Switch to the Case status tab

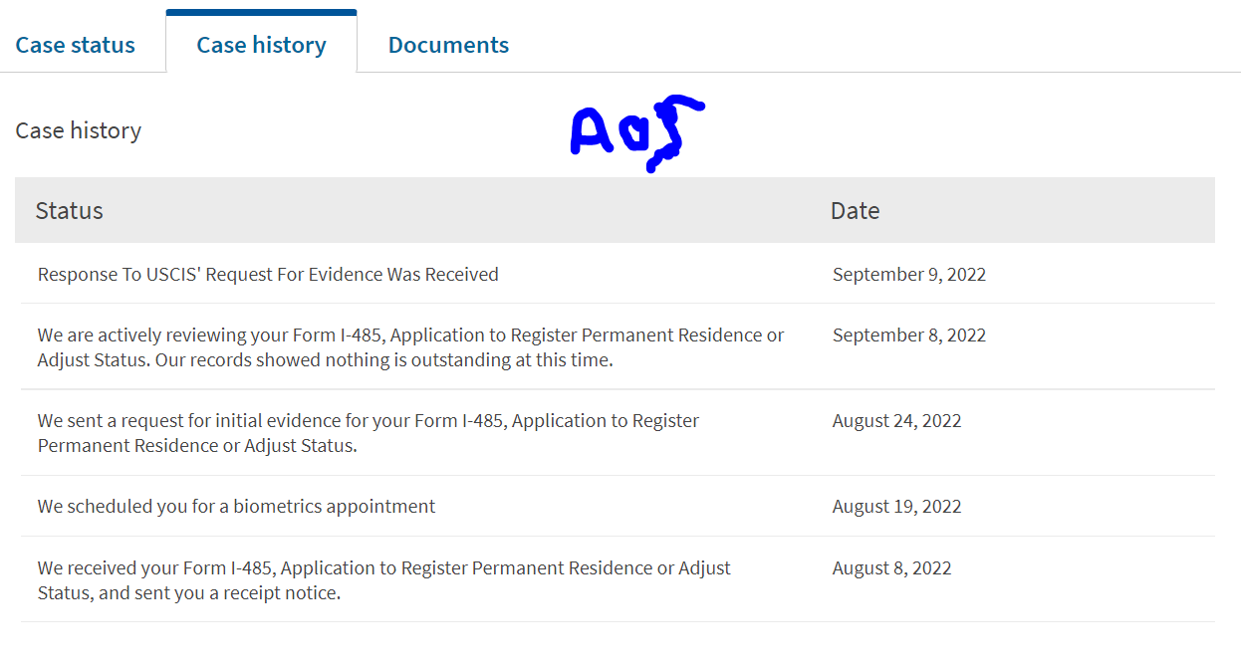(76, 45)
